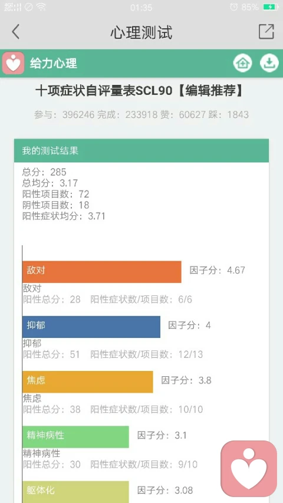Image resolution: width=283 pixels, height=503 pixels.
Task: Tap the Wi-Fi status icon
Action: coord(41,7)
